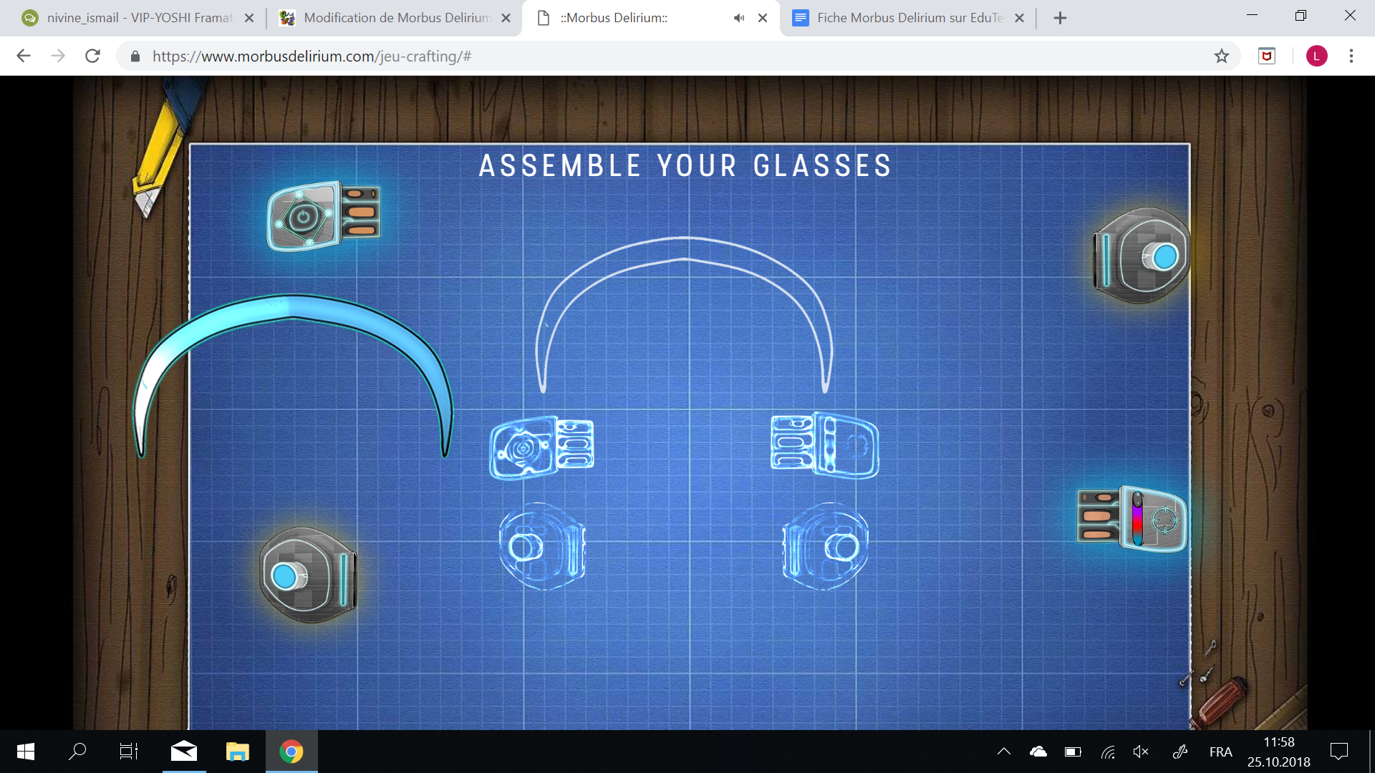Select the square lens piece with orange slots
1375x773 pixels.
pos(324,215)
